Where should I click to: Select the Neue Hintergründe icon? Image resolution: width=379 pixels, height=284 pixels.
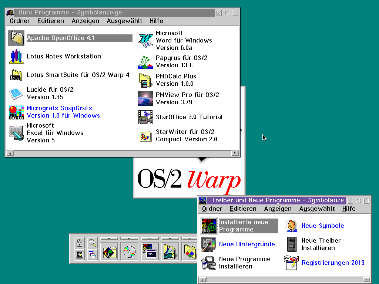click(x=209, y=244)
